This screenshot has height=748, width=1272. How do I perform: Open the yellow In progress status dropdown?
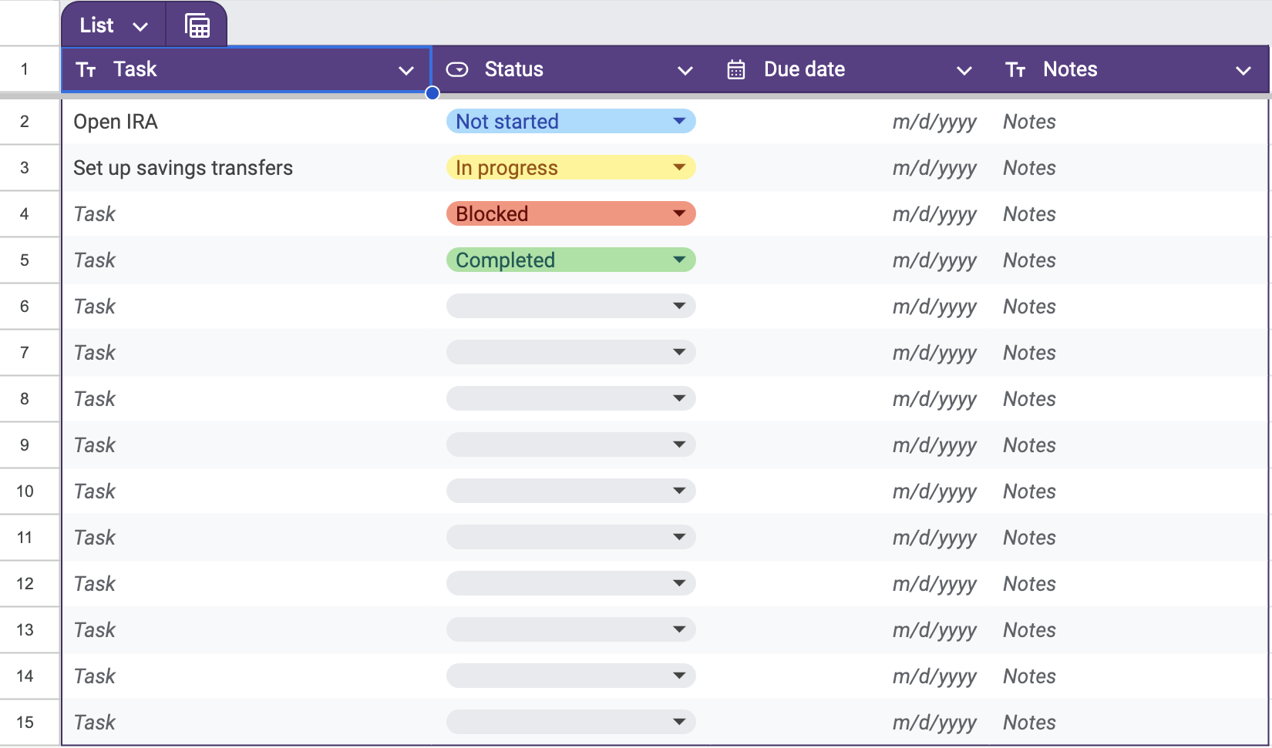click(570, 168)
